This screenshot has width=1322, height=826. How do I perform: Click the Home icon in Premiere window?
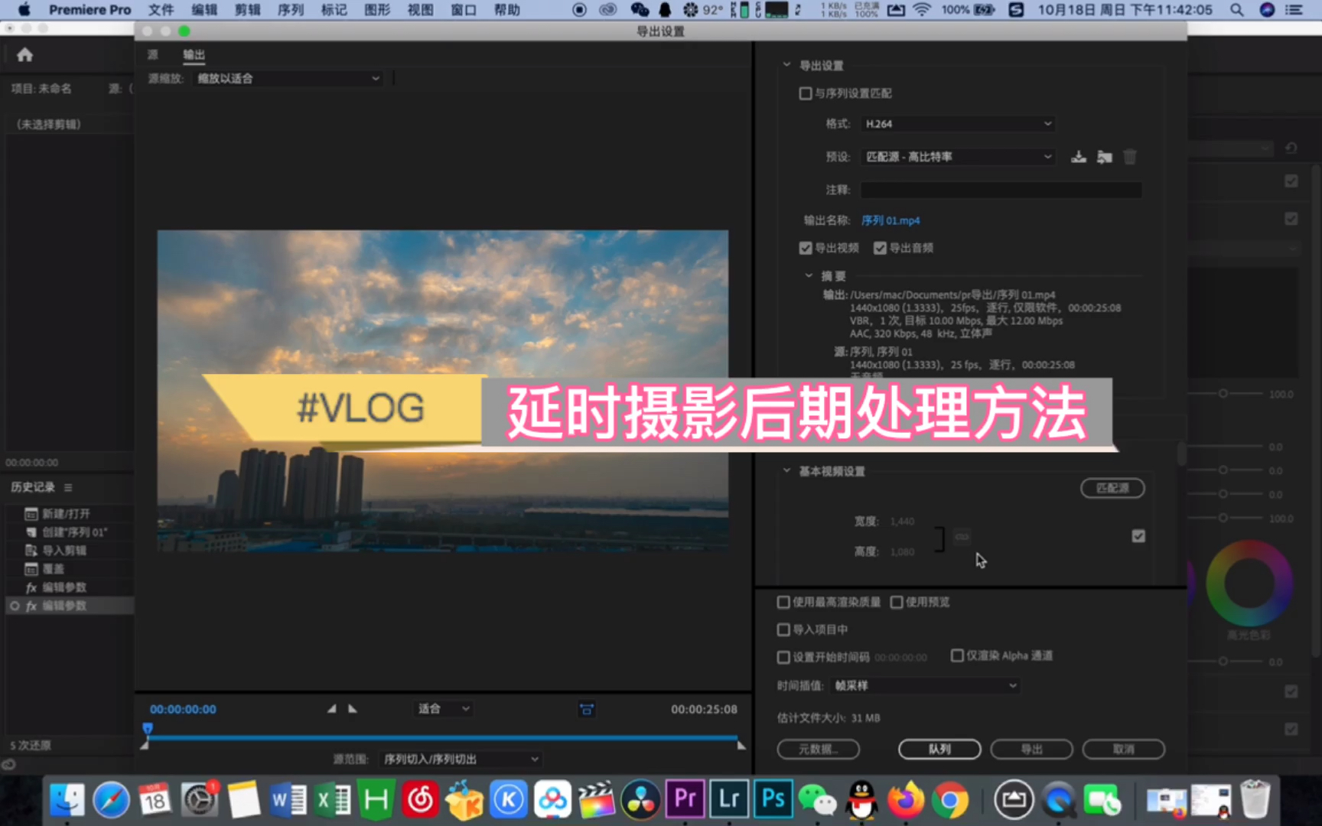[24, 55]
